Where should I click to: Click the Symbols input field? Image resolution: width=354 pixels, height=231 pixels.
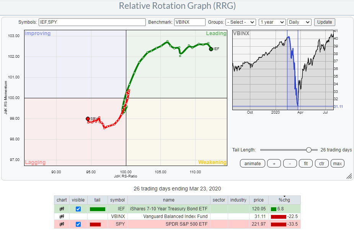coord(92,22)
